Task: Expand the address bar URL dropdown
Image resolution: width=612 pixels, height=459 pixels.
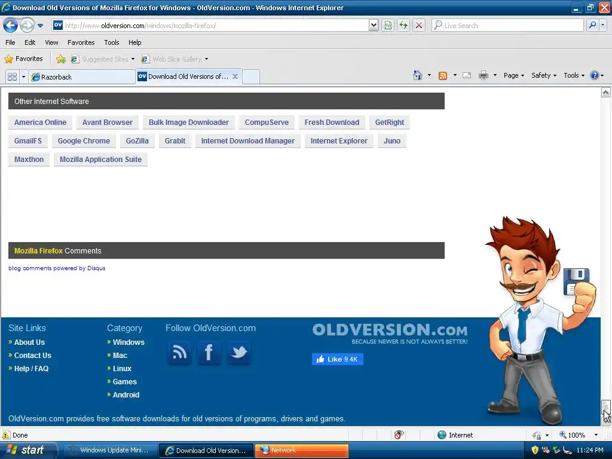Action: pyautogui.click(x=374, y=25)
